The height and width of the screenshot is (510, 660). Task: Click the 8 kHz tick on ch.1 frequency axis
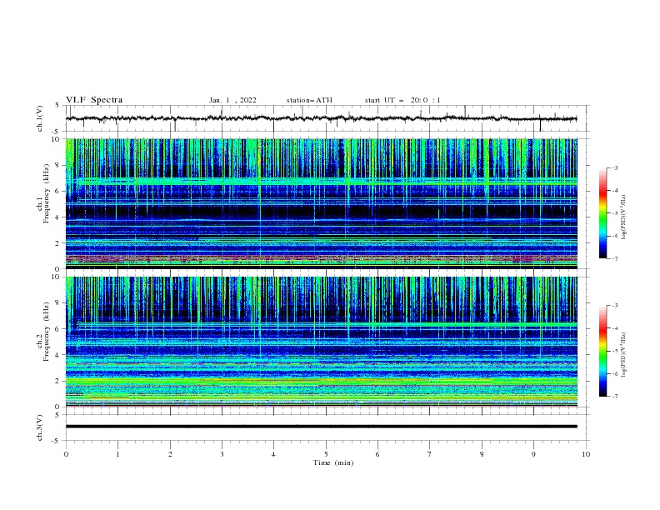click(x=58, y=165)
